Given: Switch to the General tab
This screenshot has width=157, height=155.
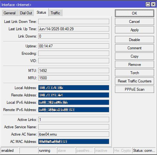Looking at the screenshot, I should coord(10,13).
